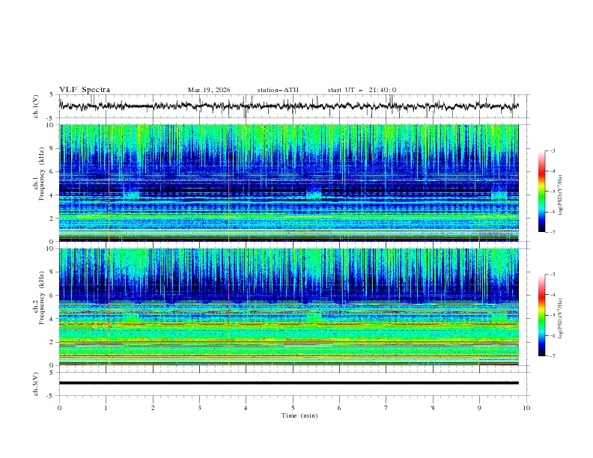593x458 pixels.
Task: Click time axis tick label "9"
Action: click(479, 408)
